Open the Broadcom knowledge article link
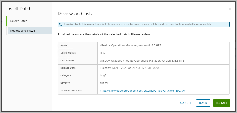Viewport: 237px width, 113px height. [x=142, y=91]
